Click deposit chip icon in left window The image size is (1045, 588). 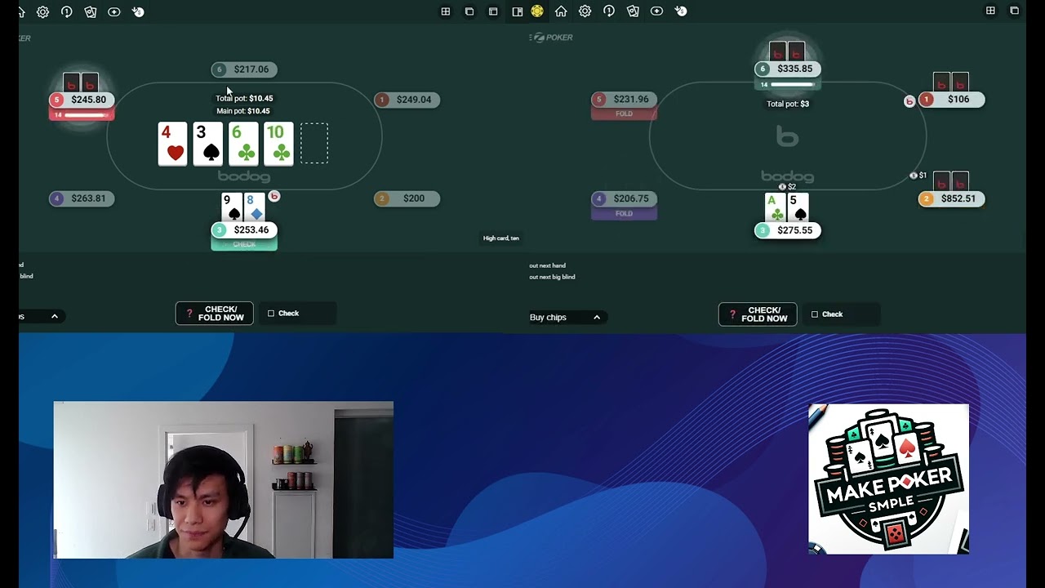click(x=138, y=11)
